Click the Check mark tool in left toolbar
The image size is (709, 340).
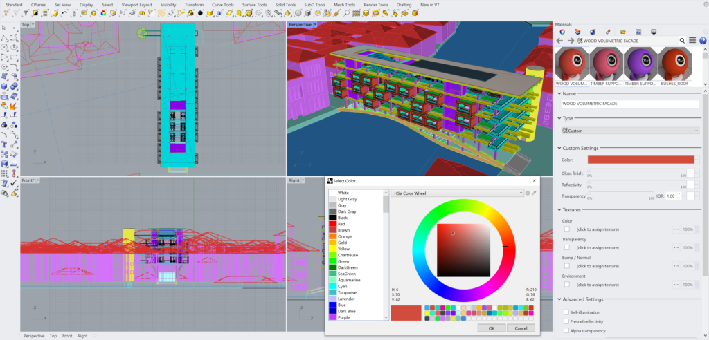point(14,183)
